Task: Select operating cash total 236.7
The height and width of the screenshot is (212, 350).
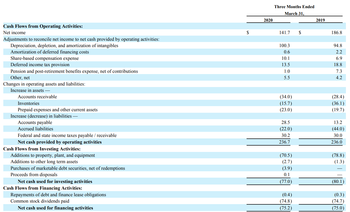Action: 285,142
